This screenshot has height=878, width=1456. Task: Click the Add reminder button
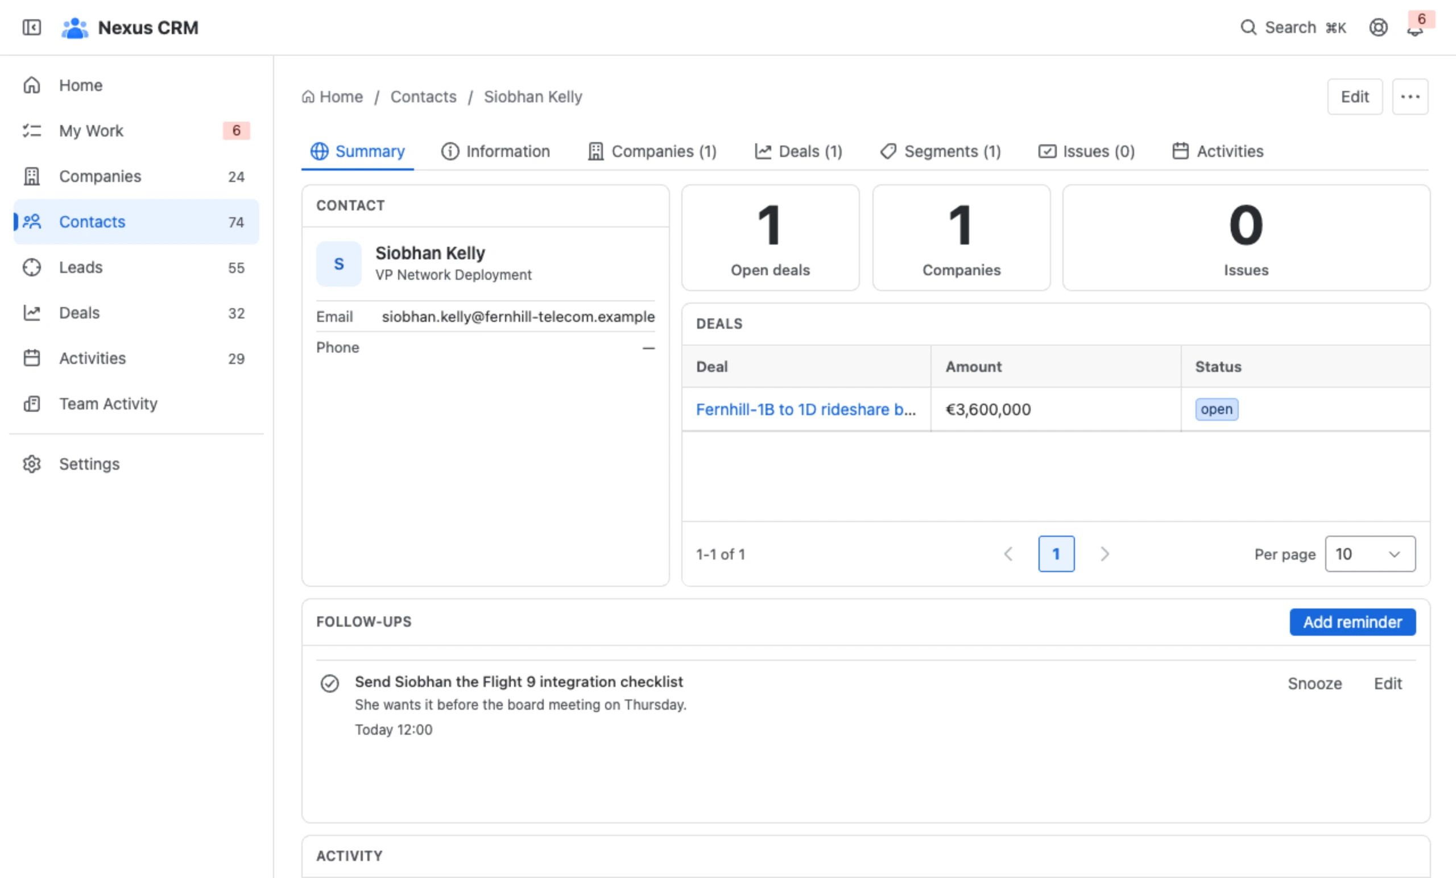pyautogui.click(x=1352, y=622)
